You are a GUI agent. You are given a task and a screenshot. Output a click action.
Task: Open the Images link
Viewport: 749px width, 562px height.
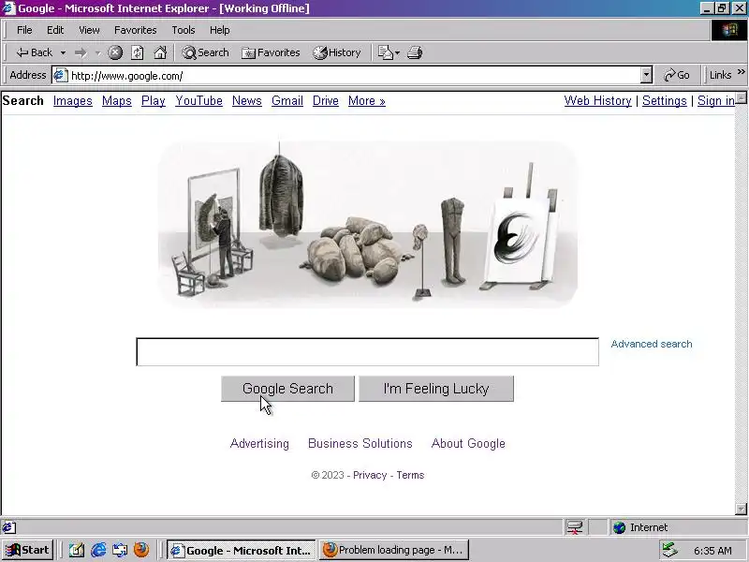pos(73,101)
